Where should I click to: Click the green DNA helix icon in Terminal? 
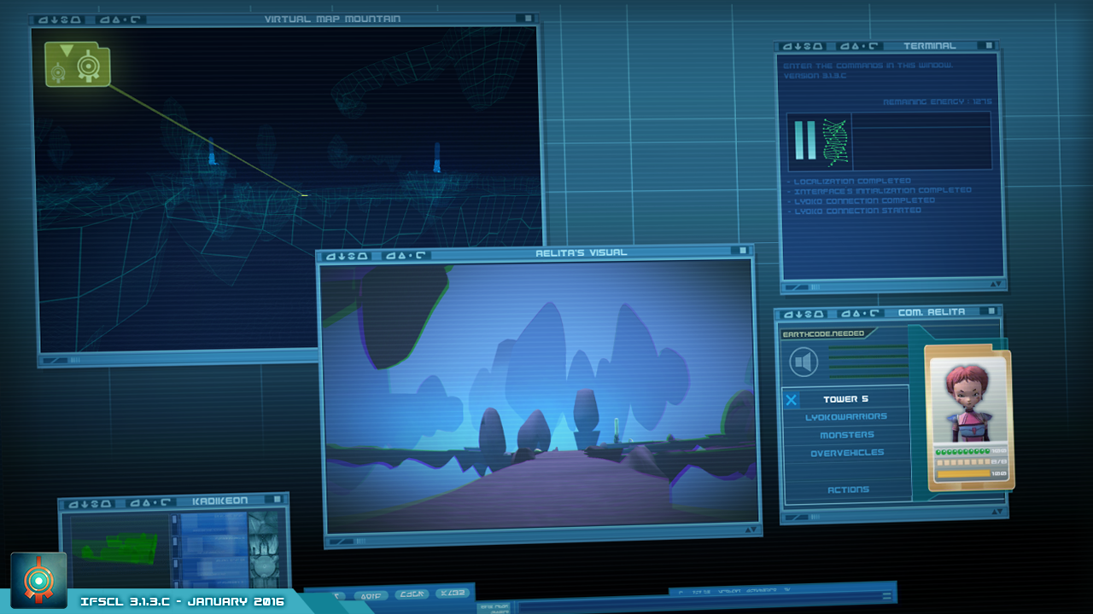833,141
